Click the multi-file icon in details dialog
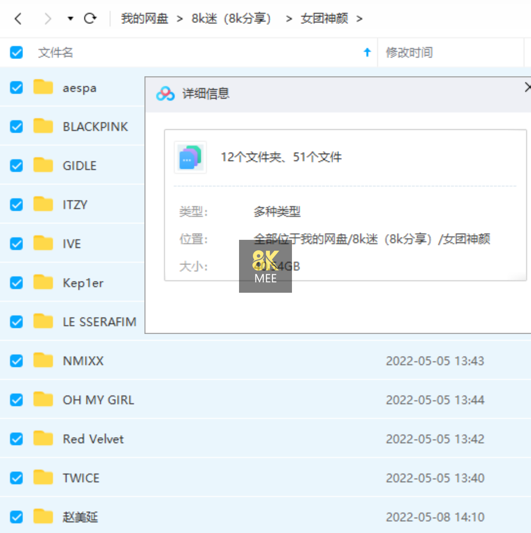The image size is (531, 533). pyautogui.click(x=190, y=157)
